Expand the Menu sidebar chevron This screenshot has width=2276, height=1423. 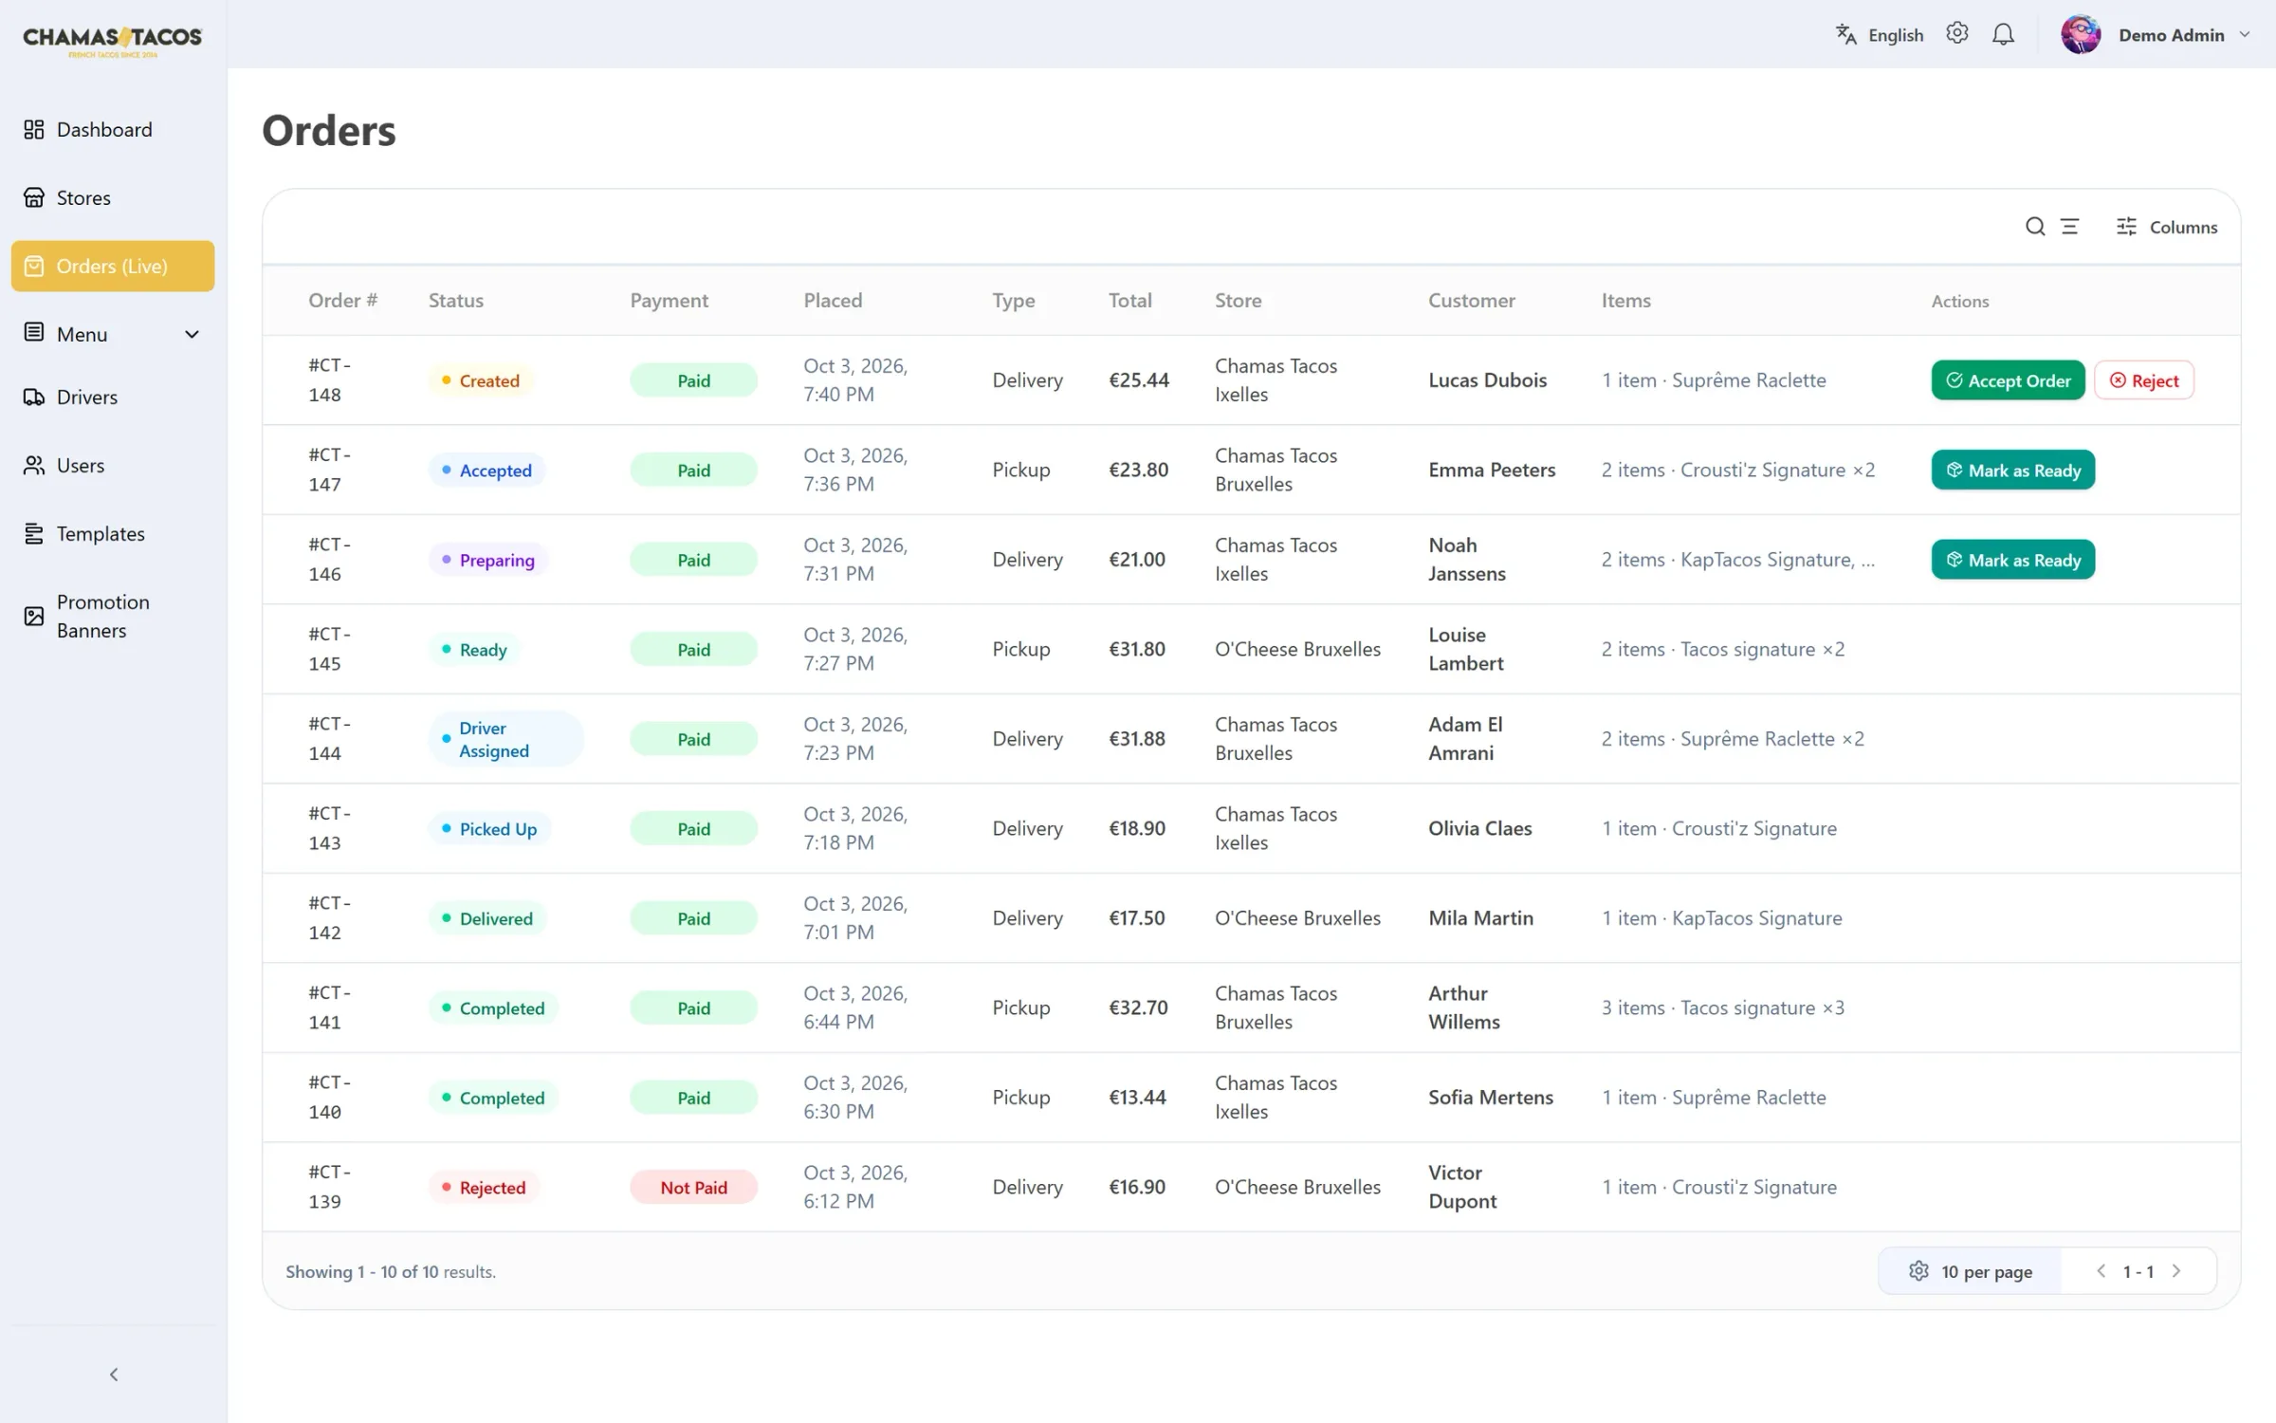point(192,334)
